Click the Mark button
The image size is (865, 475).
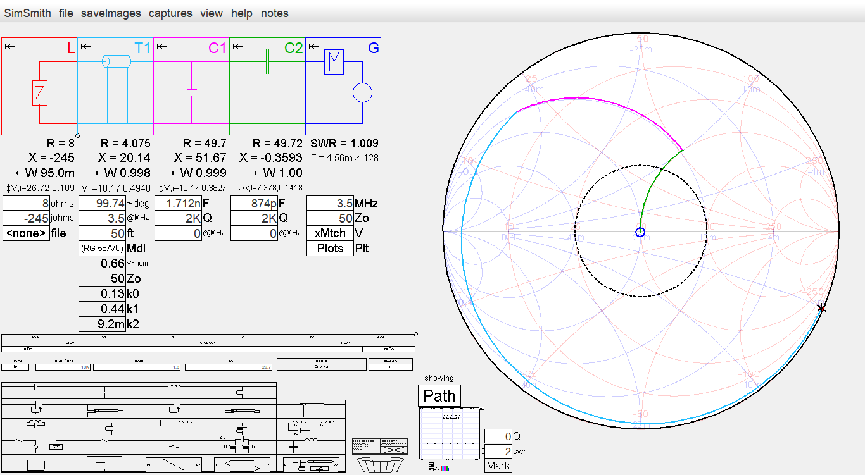click(498, 466)
